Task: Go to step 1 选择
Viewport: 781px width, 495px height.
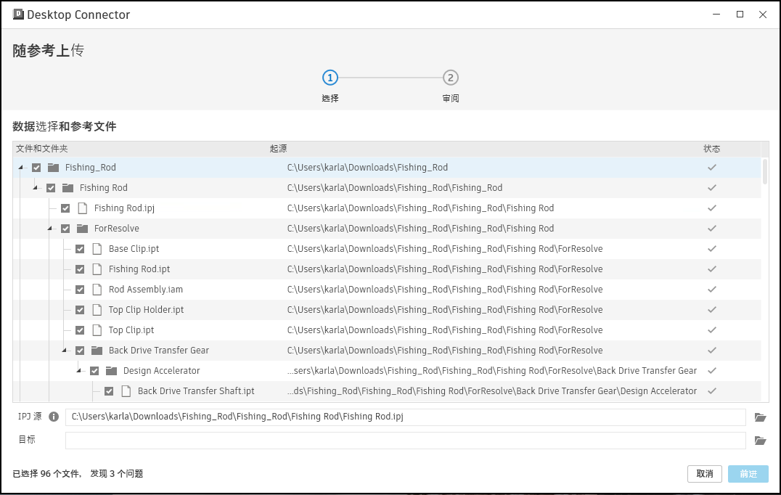Action: tap(330, 78)
